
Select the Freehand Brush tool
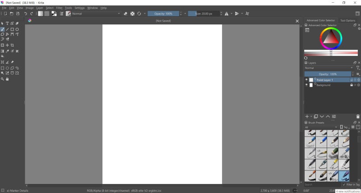tap(2, 29)
